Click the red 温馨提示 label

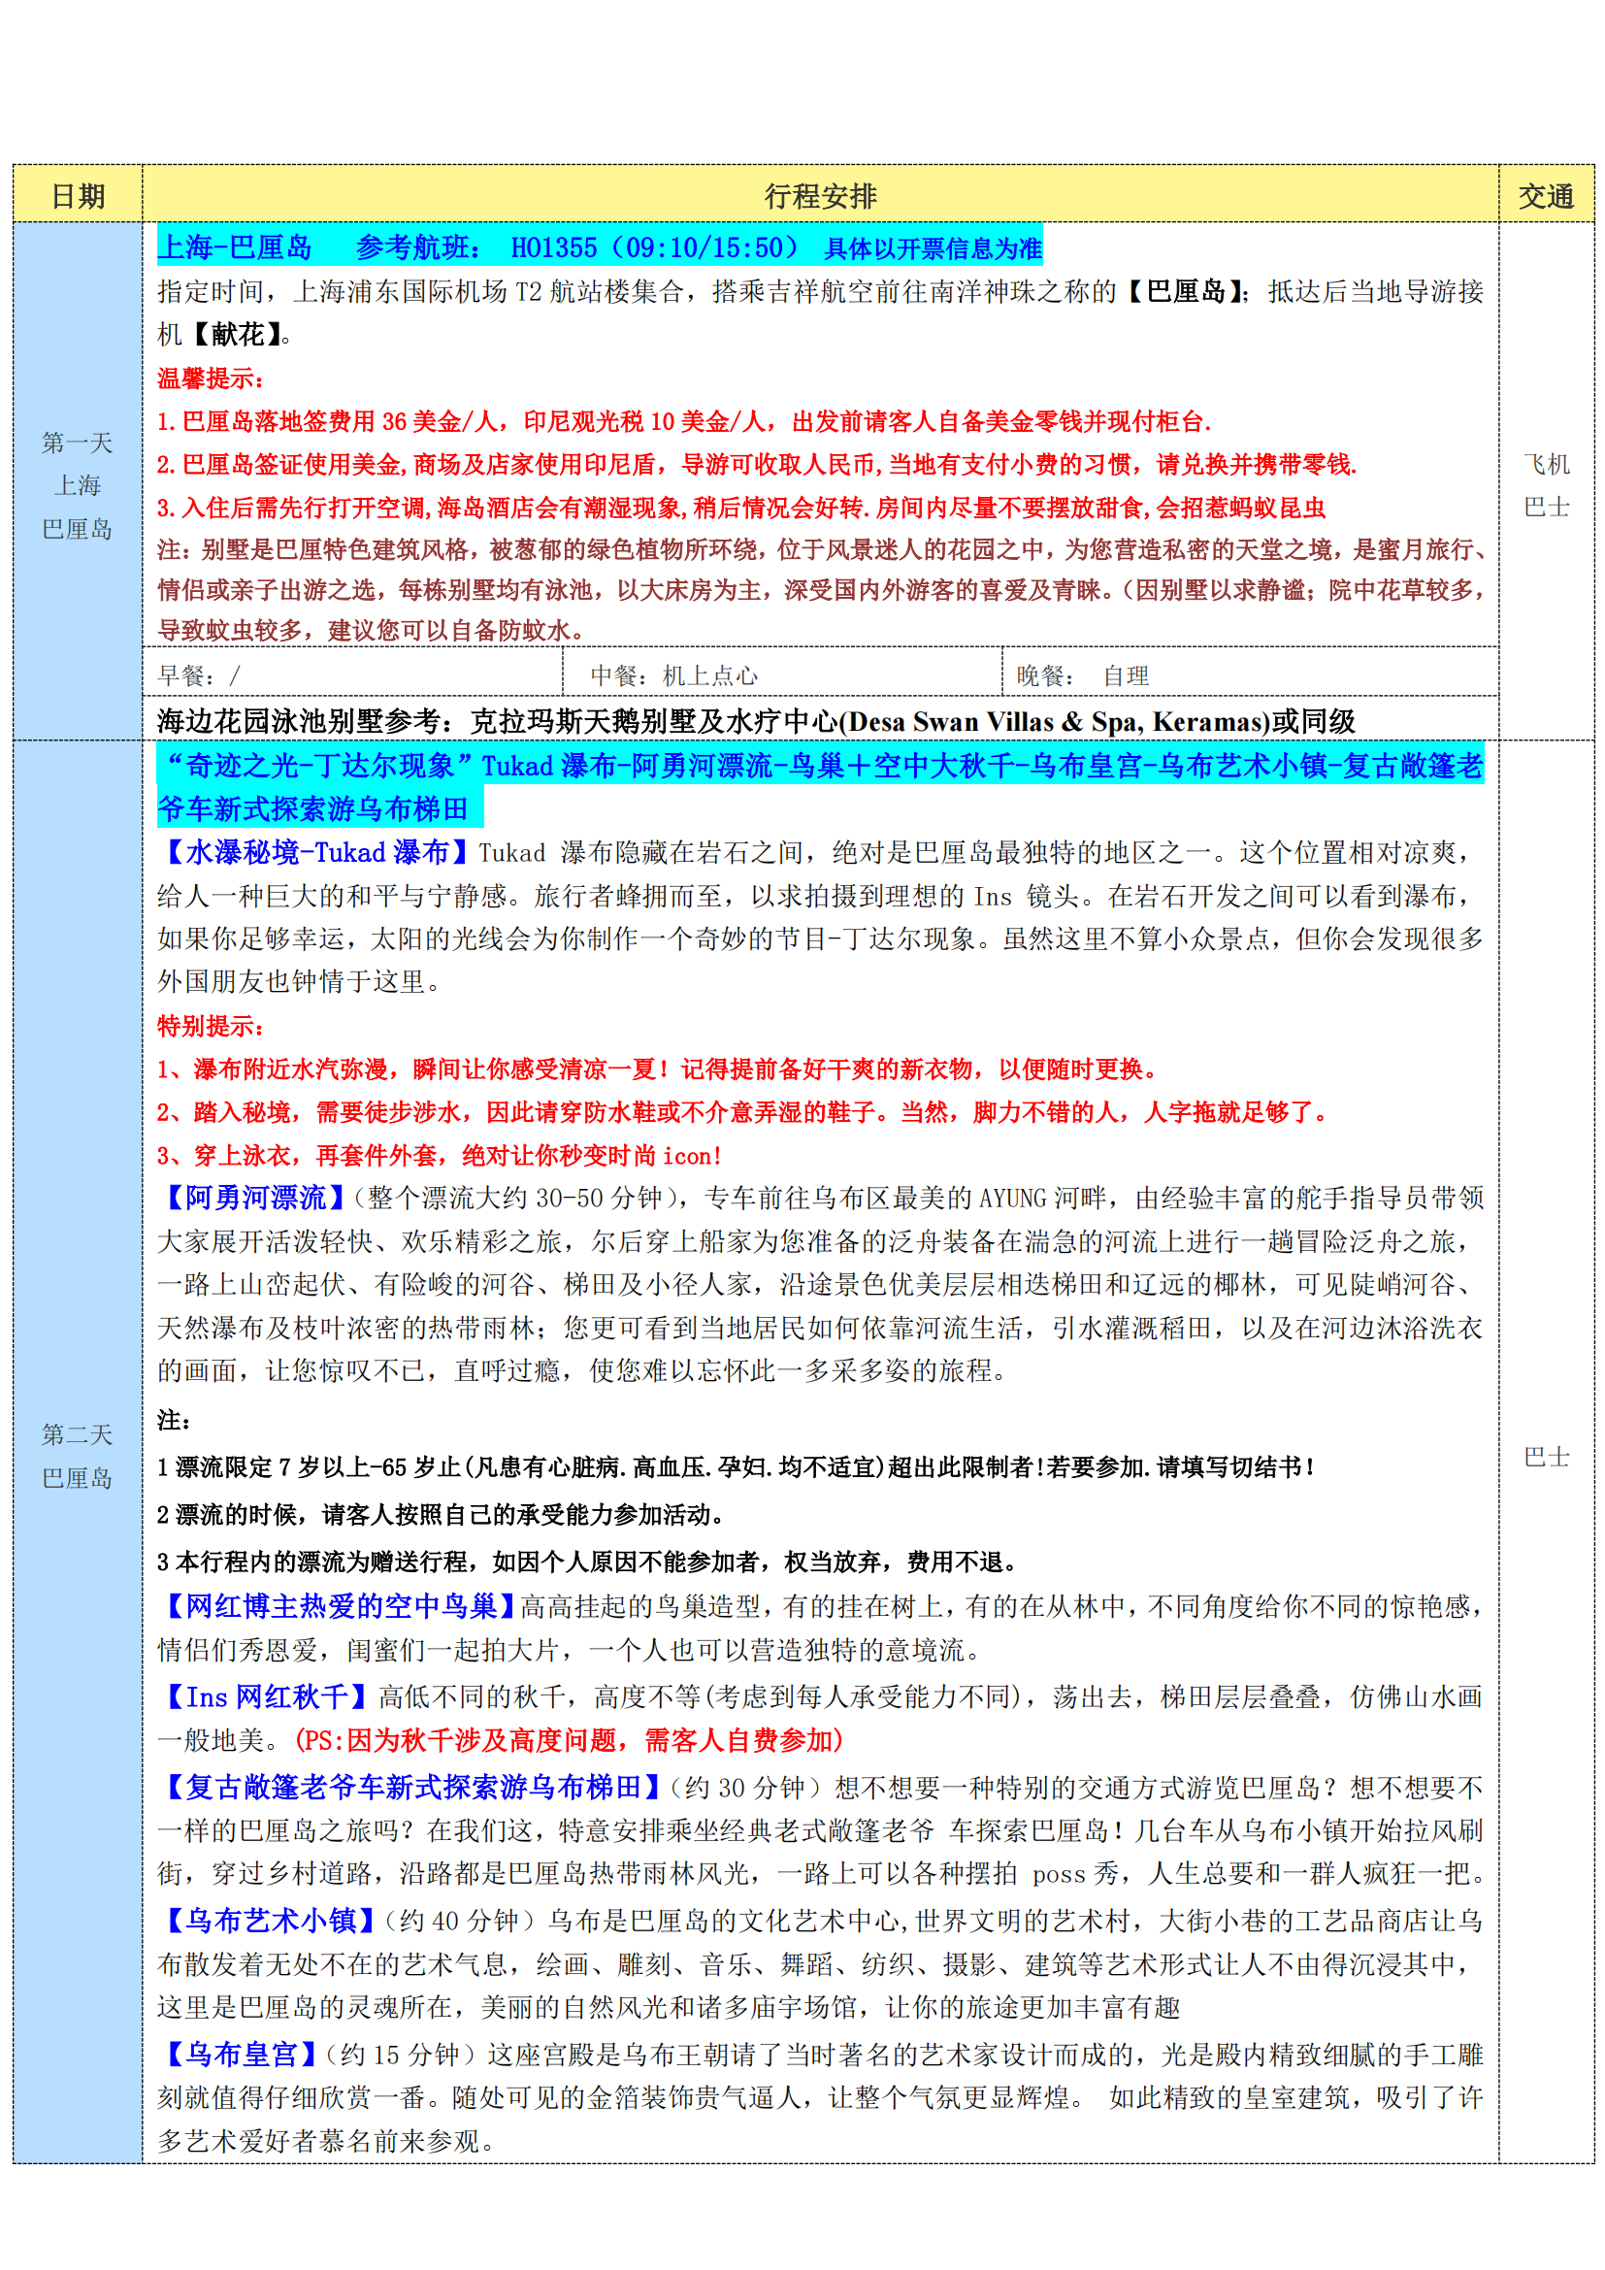(x=211, y=378)
